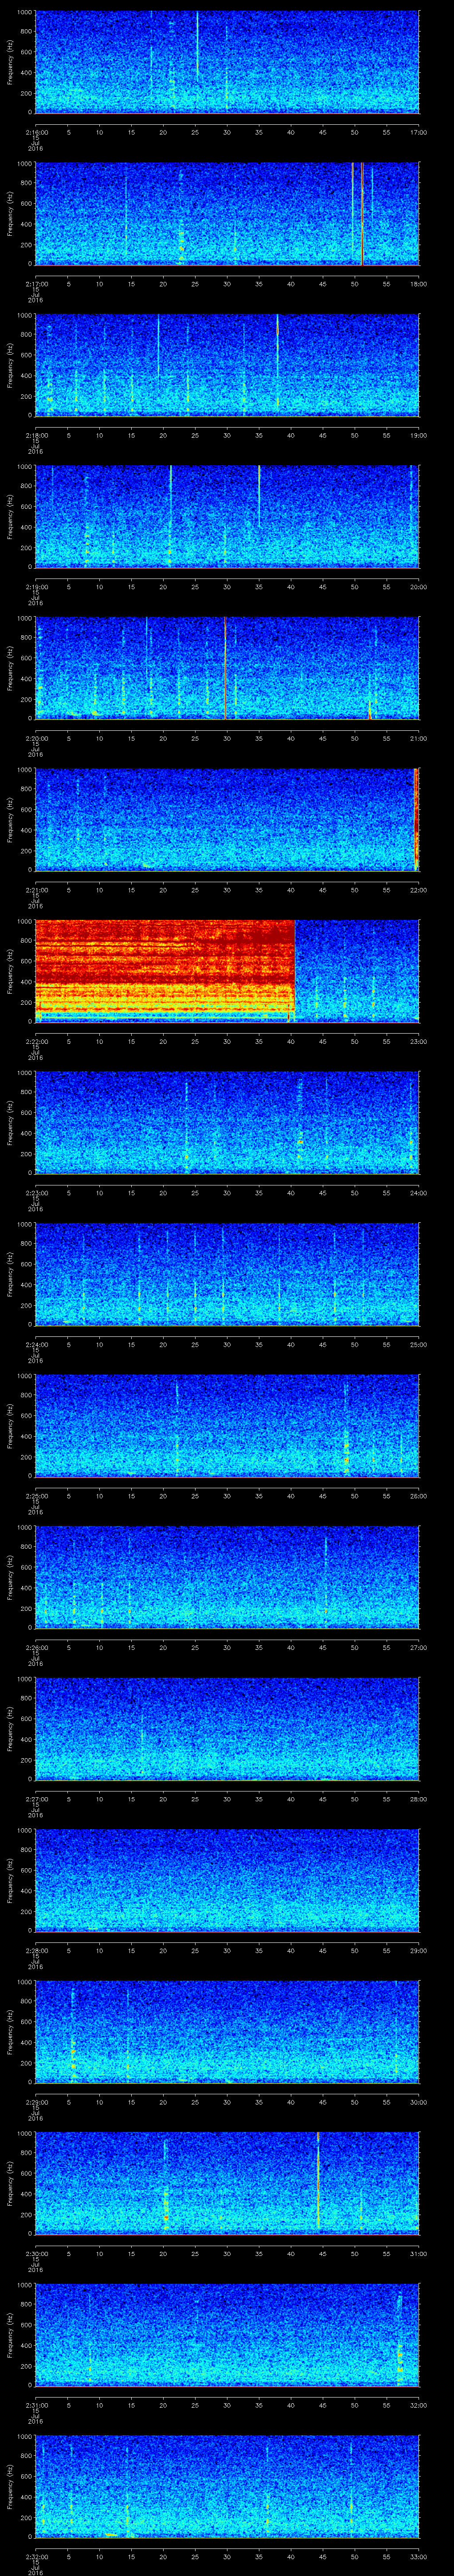Select the spectrogram panel starting at 2:18:00
The image size is (454, 2576).
(x=227, y=364)
